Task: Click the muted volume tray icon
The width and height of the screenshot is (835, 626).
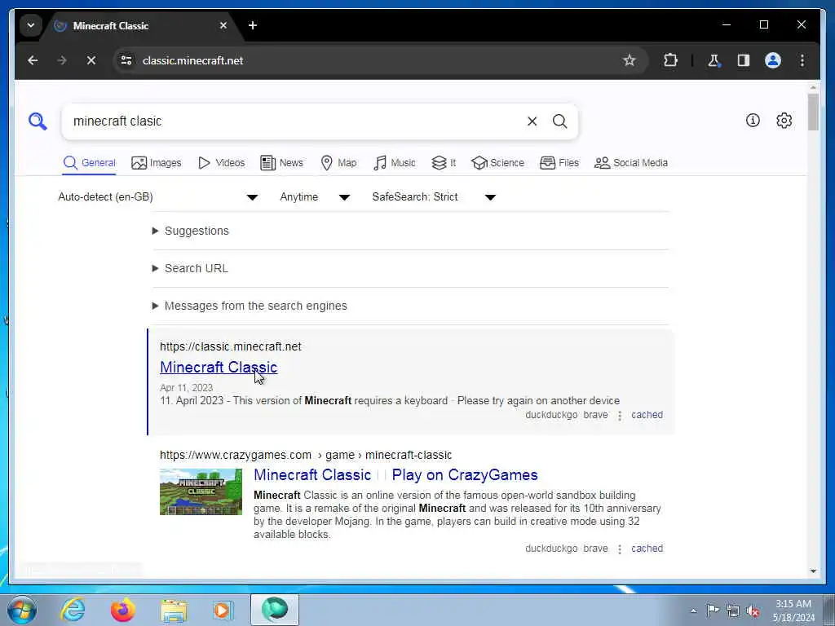Action: coord(753,611)
